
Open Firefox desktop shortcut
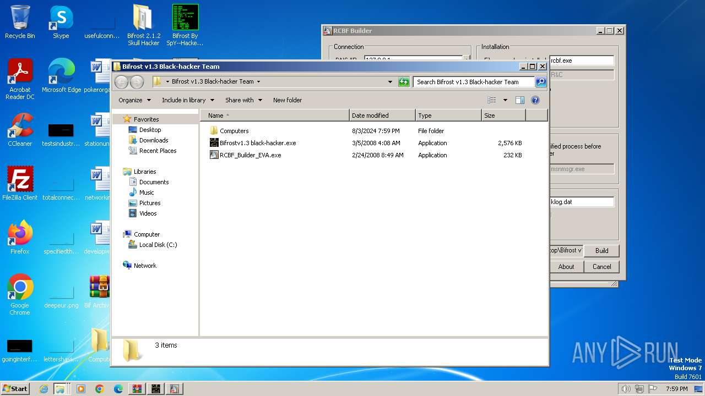pyautogui.click(x=20, y=238)
